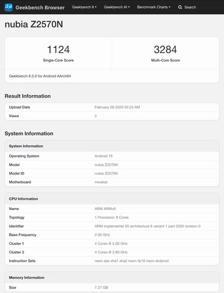224x293 pixels.
Task: Click the Result Information heading
Action: [x=27, y=96]
